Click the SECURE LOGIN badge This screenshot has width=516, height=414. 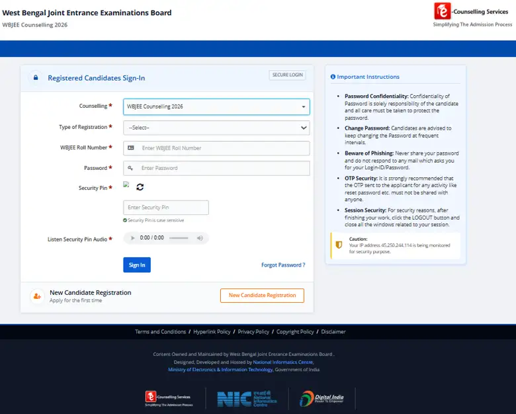287,75
